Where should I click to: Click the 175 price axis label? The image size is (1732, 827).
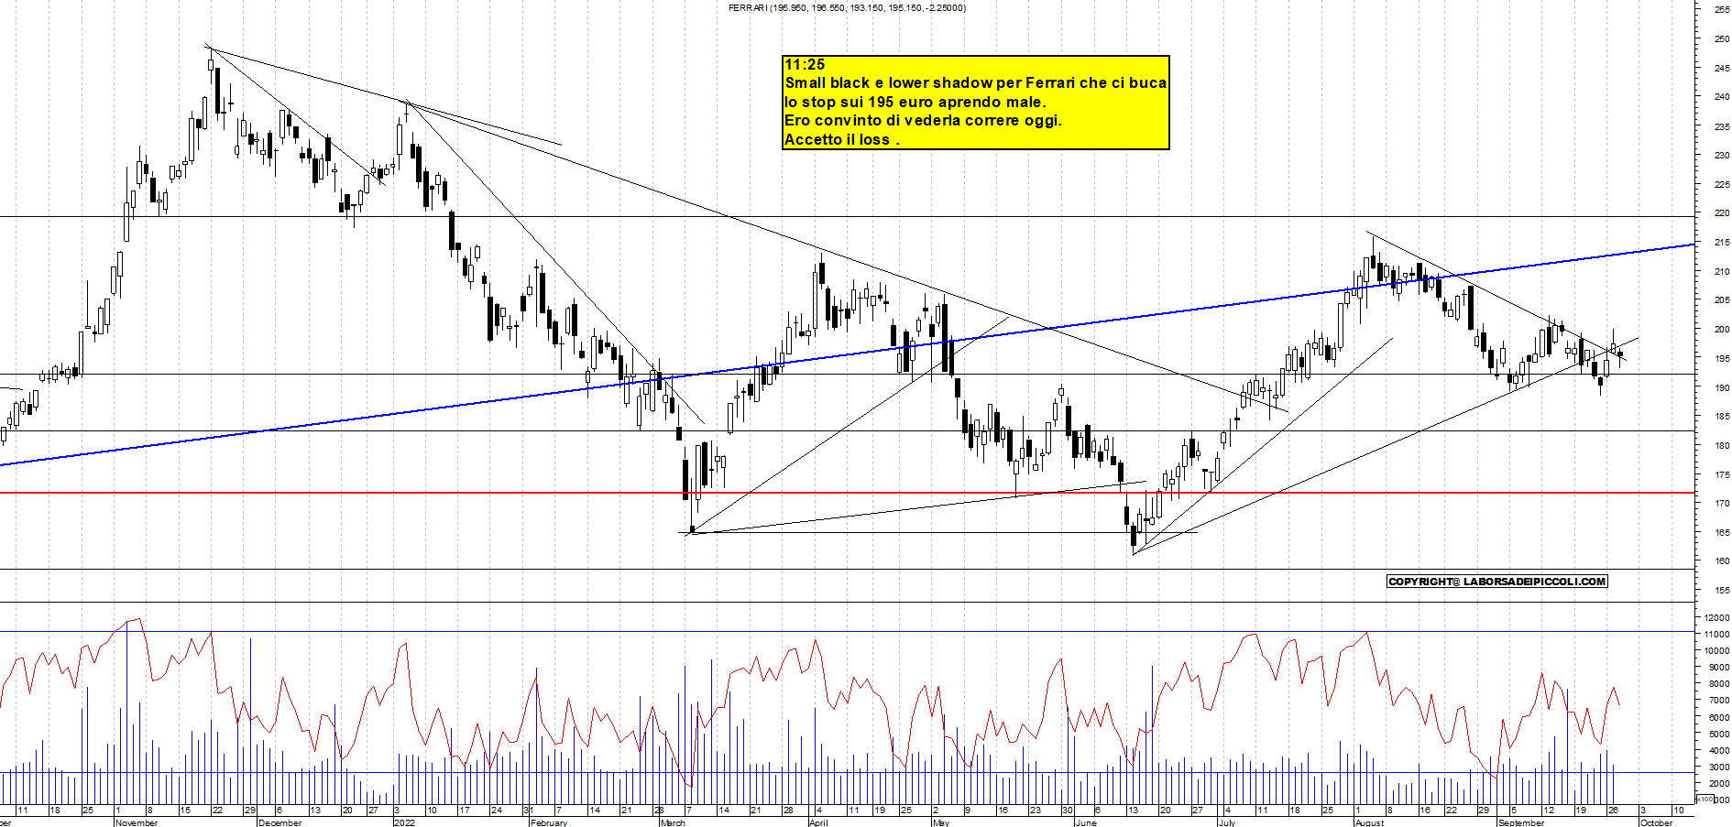tap(1722, 474)
